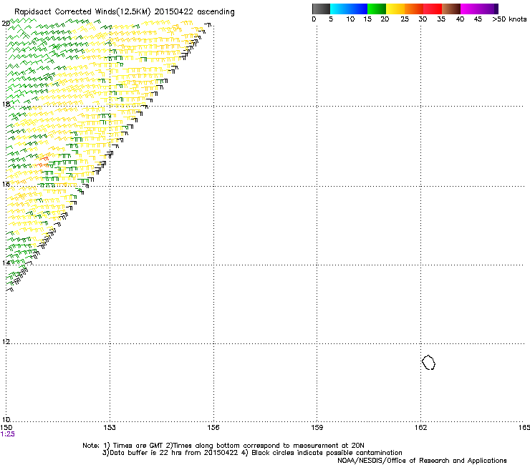The height and width of the screenshot is (465, 530).
Task: Click the longitude label '153'
Action: click(110, 428)
